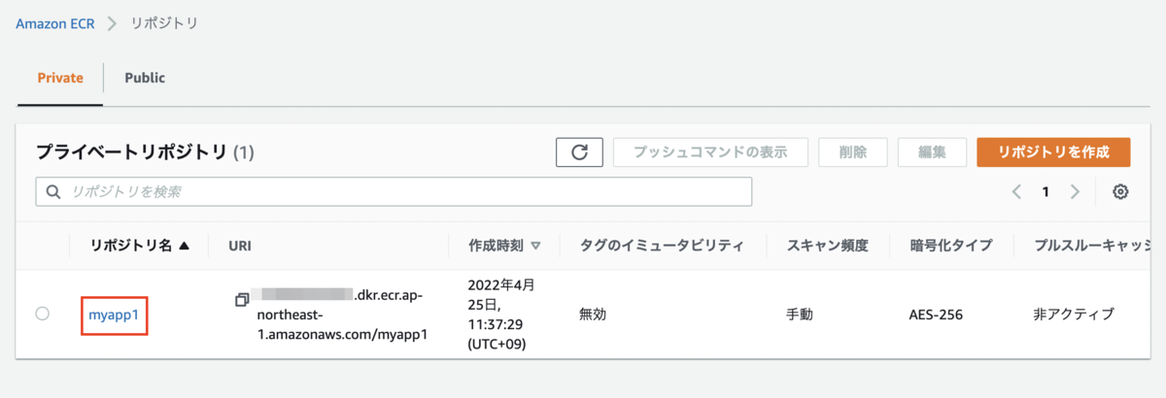Select the Private tab
The width and height of the screenshot is (1166, 398).
tap(60, 78)
